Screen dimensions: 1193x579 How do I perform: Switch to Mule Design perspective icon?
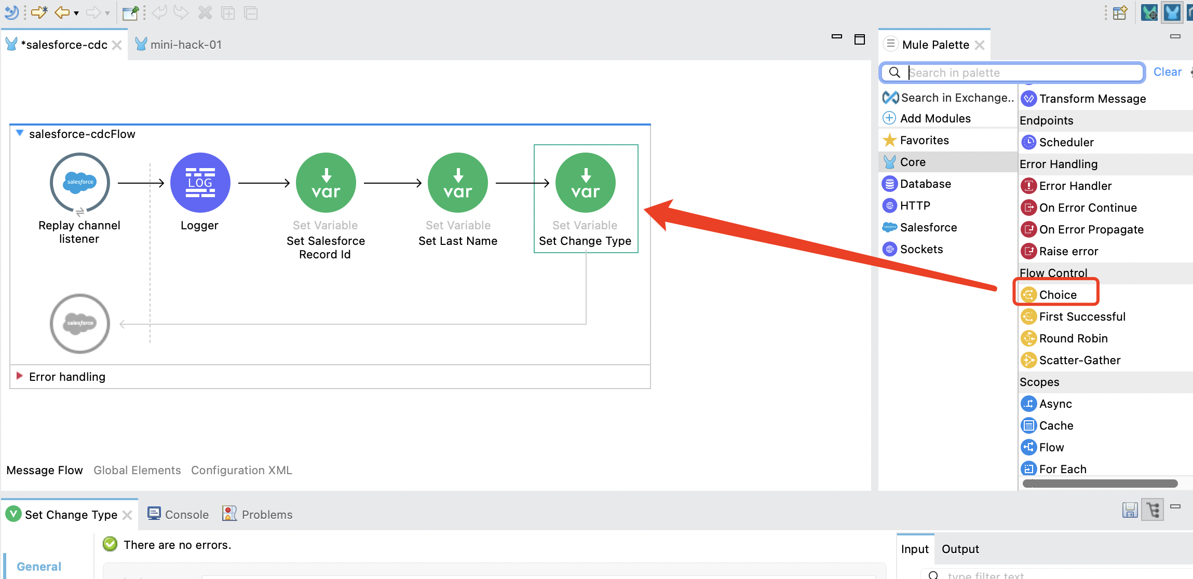[1172, 12]
